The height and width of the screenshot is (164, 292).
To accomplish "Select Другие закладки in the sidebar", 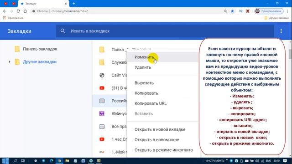I will pos(40,62).
